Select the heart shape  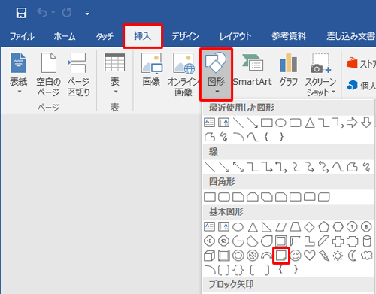[x=310, y=256]
